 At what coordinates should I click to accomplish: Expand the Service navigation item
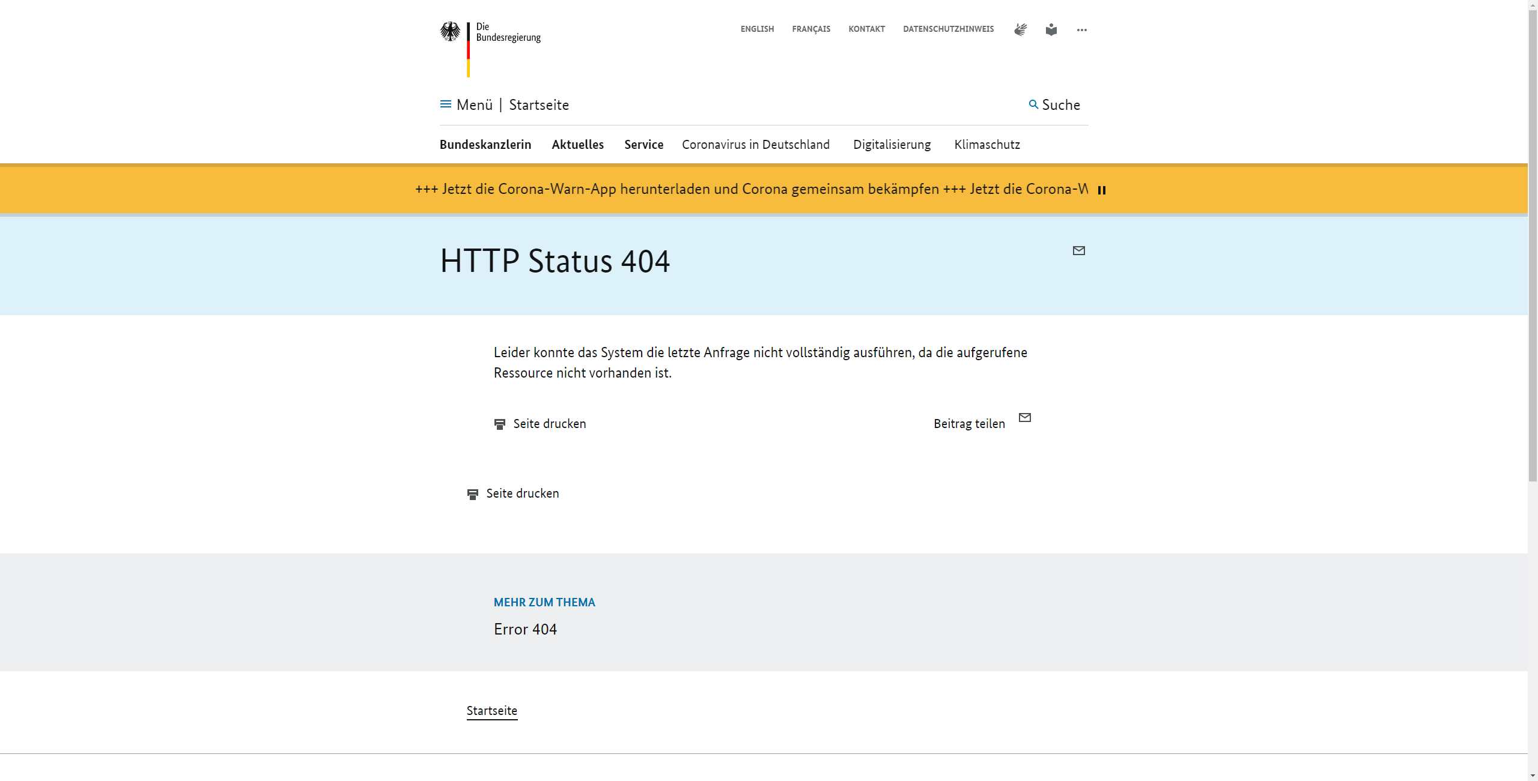(x=643, y=145)
